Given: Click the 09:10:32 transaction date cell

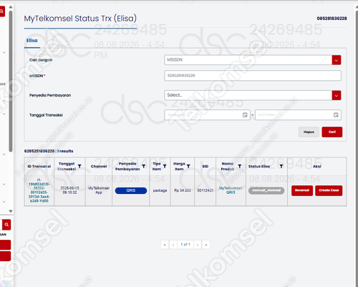Looking at the screenshot, I should 69,190.
